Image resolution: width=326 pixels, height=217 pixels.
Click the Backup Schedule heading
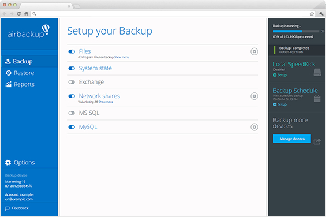coord(295,91)
